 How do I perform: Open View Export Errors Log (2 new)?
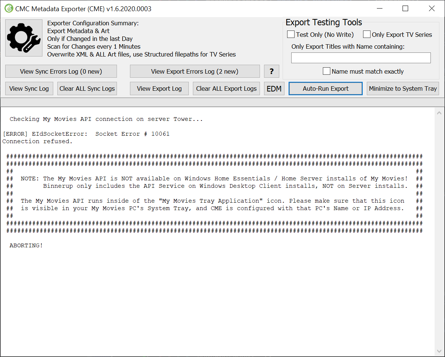click(x=195, y=71)
